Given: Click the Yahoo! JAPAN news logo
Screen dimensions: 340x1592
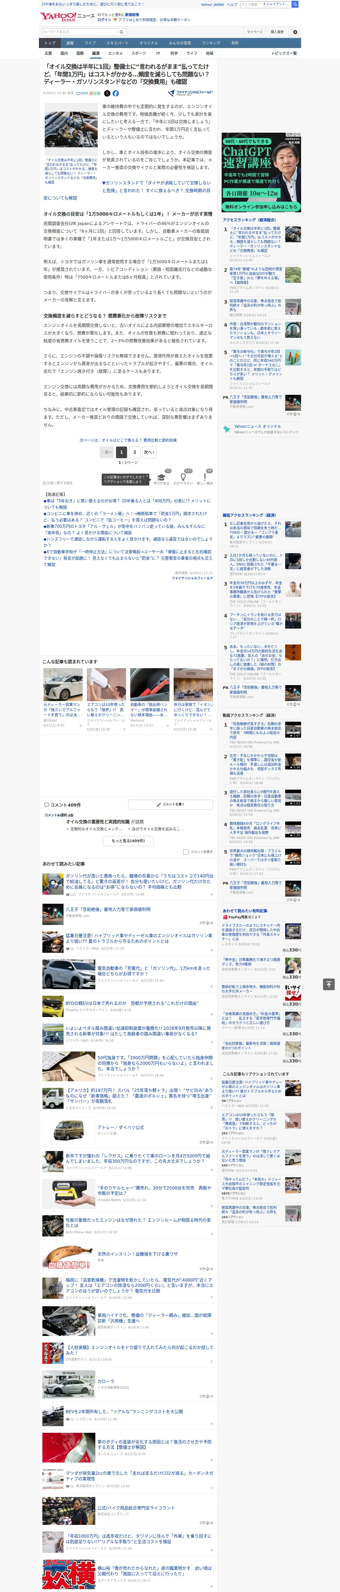Looking at the screenshot, I should tap(67, 17).
